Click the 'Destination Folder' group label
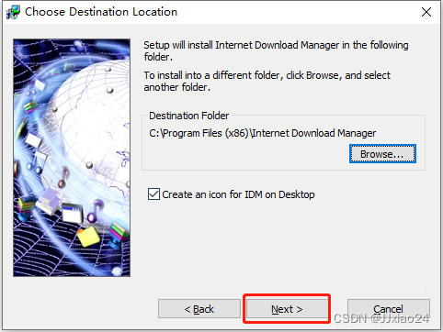The width and height of the screenshot is (443, 332). tap(188, 116)
